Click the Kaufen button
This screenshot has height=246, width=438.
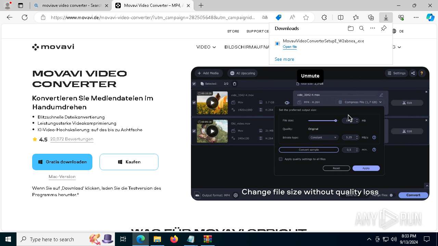[129, 162]
